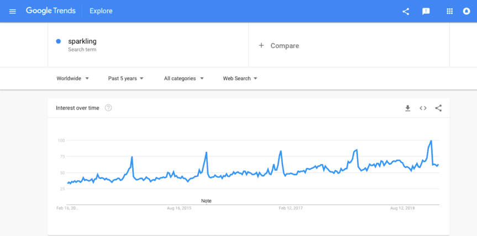Image resolution: width=477 pixels, height=236 pixels.
Task: Open the Web Search type dropdown
Action: [x=240, y=78]
